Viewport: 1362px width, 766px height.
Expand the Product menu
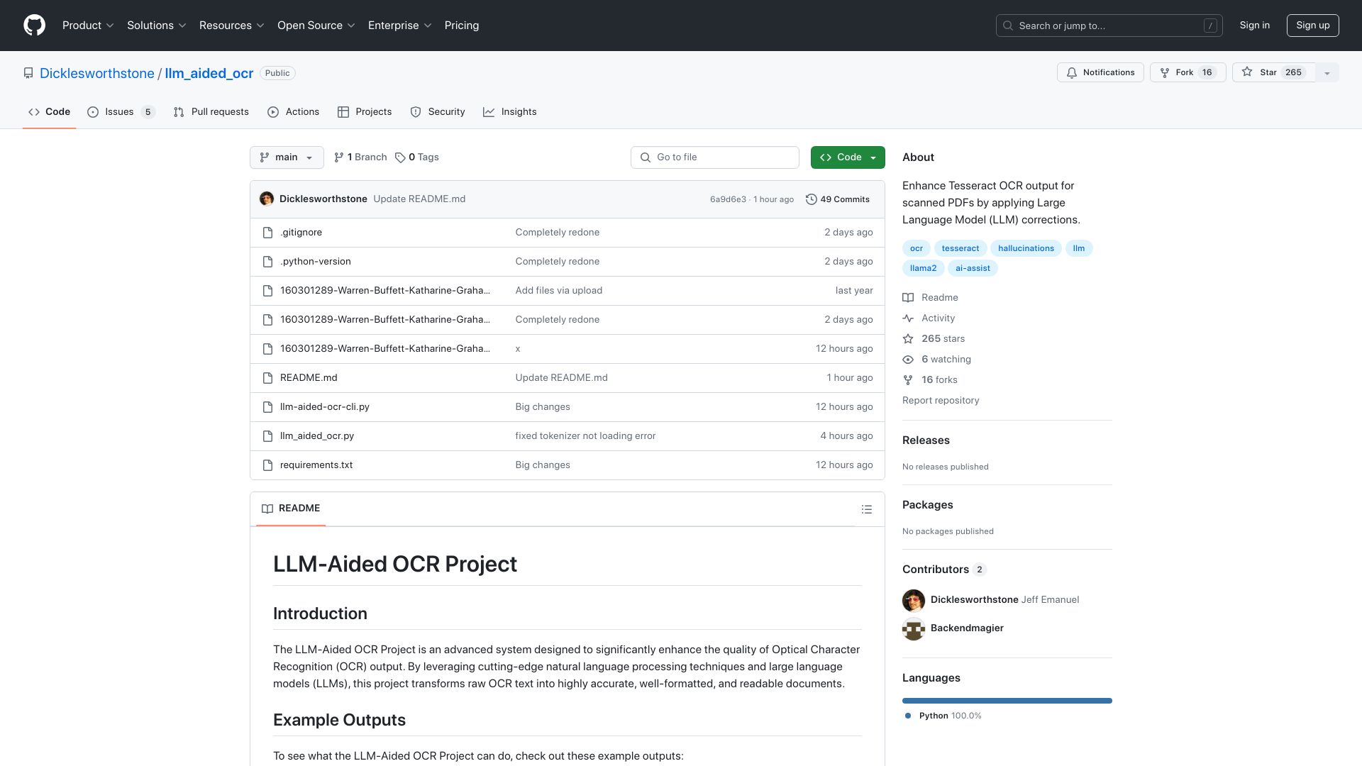pos(88,26)
